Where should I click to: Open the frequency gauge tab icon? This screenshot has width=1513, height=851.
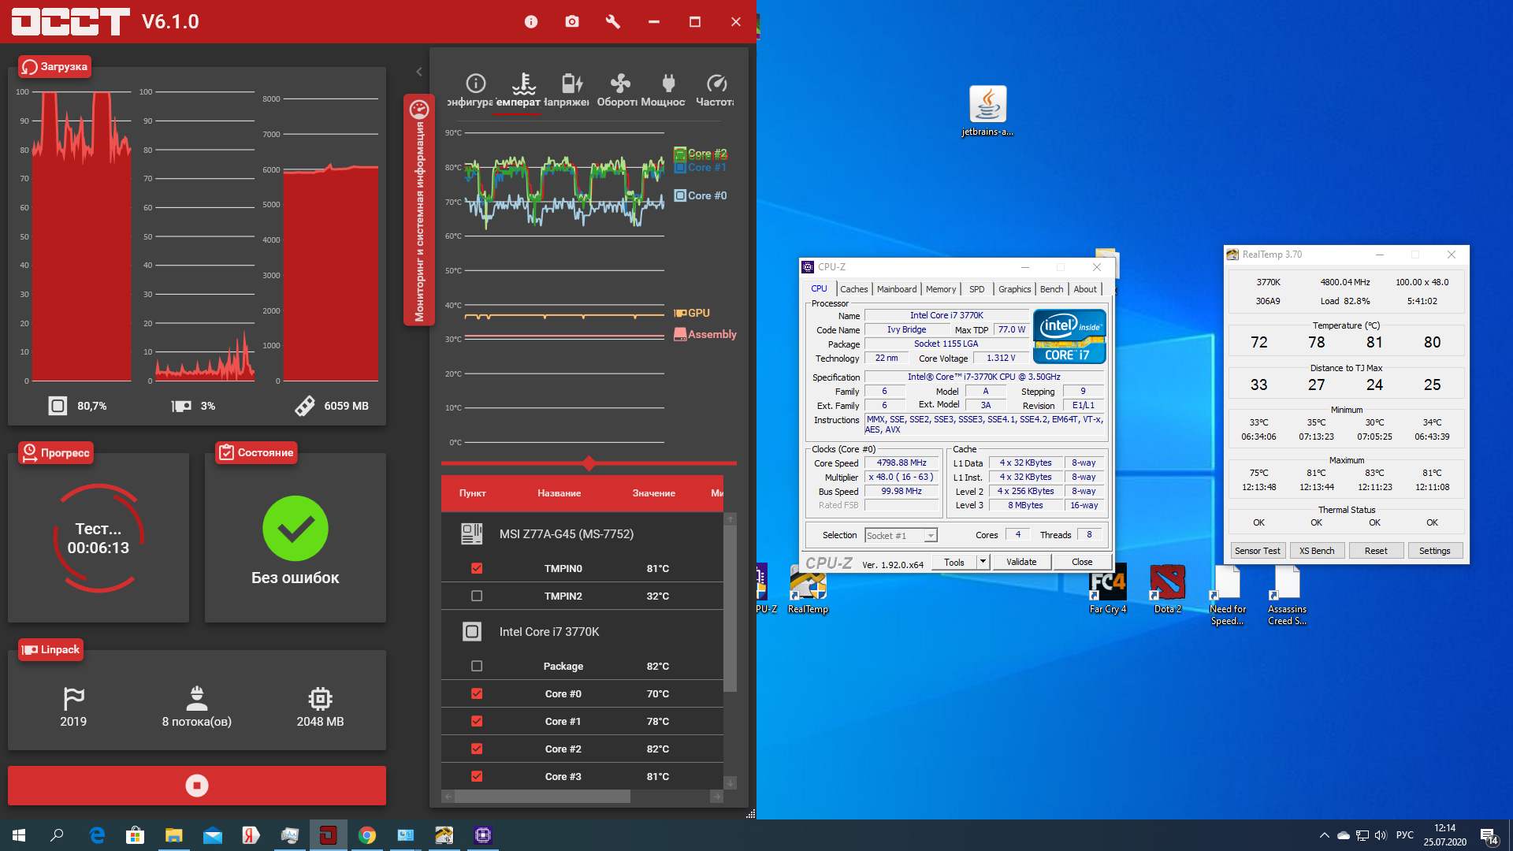click(x=716, y=84)
